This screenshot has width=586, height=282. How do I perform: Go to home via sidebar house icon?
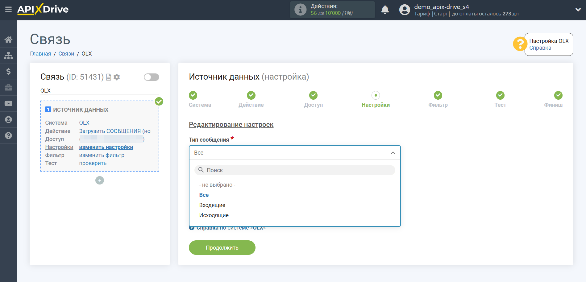pos(8,39)
